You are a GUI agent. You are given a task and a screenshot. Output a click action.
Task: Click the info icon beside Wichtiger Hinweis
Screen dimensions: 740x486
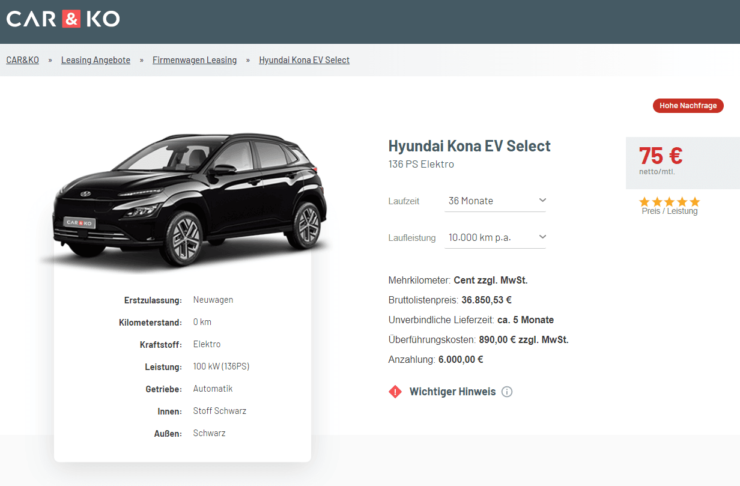(507, 392)
